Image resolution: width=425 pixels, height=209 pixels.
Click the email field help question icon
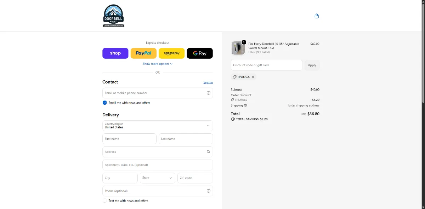click(208, 93)
